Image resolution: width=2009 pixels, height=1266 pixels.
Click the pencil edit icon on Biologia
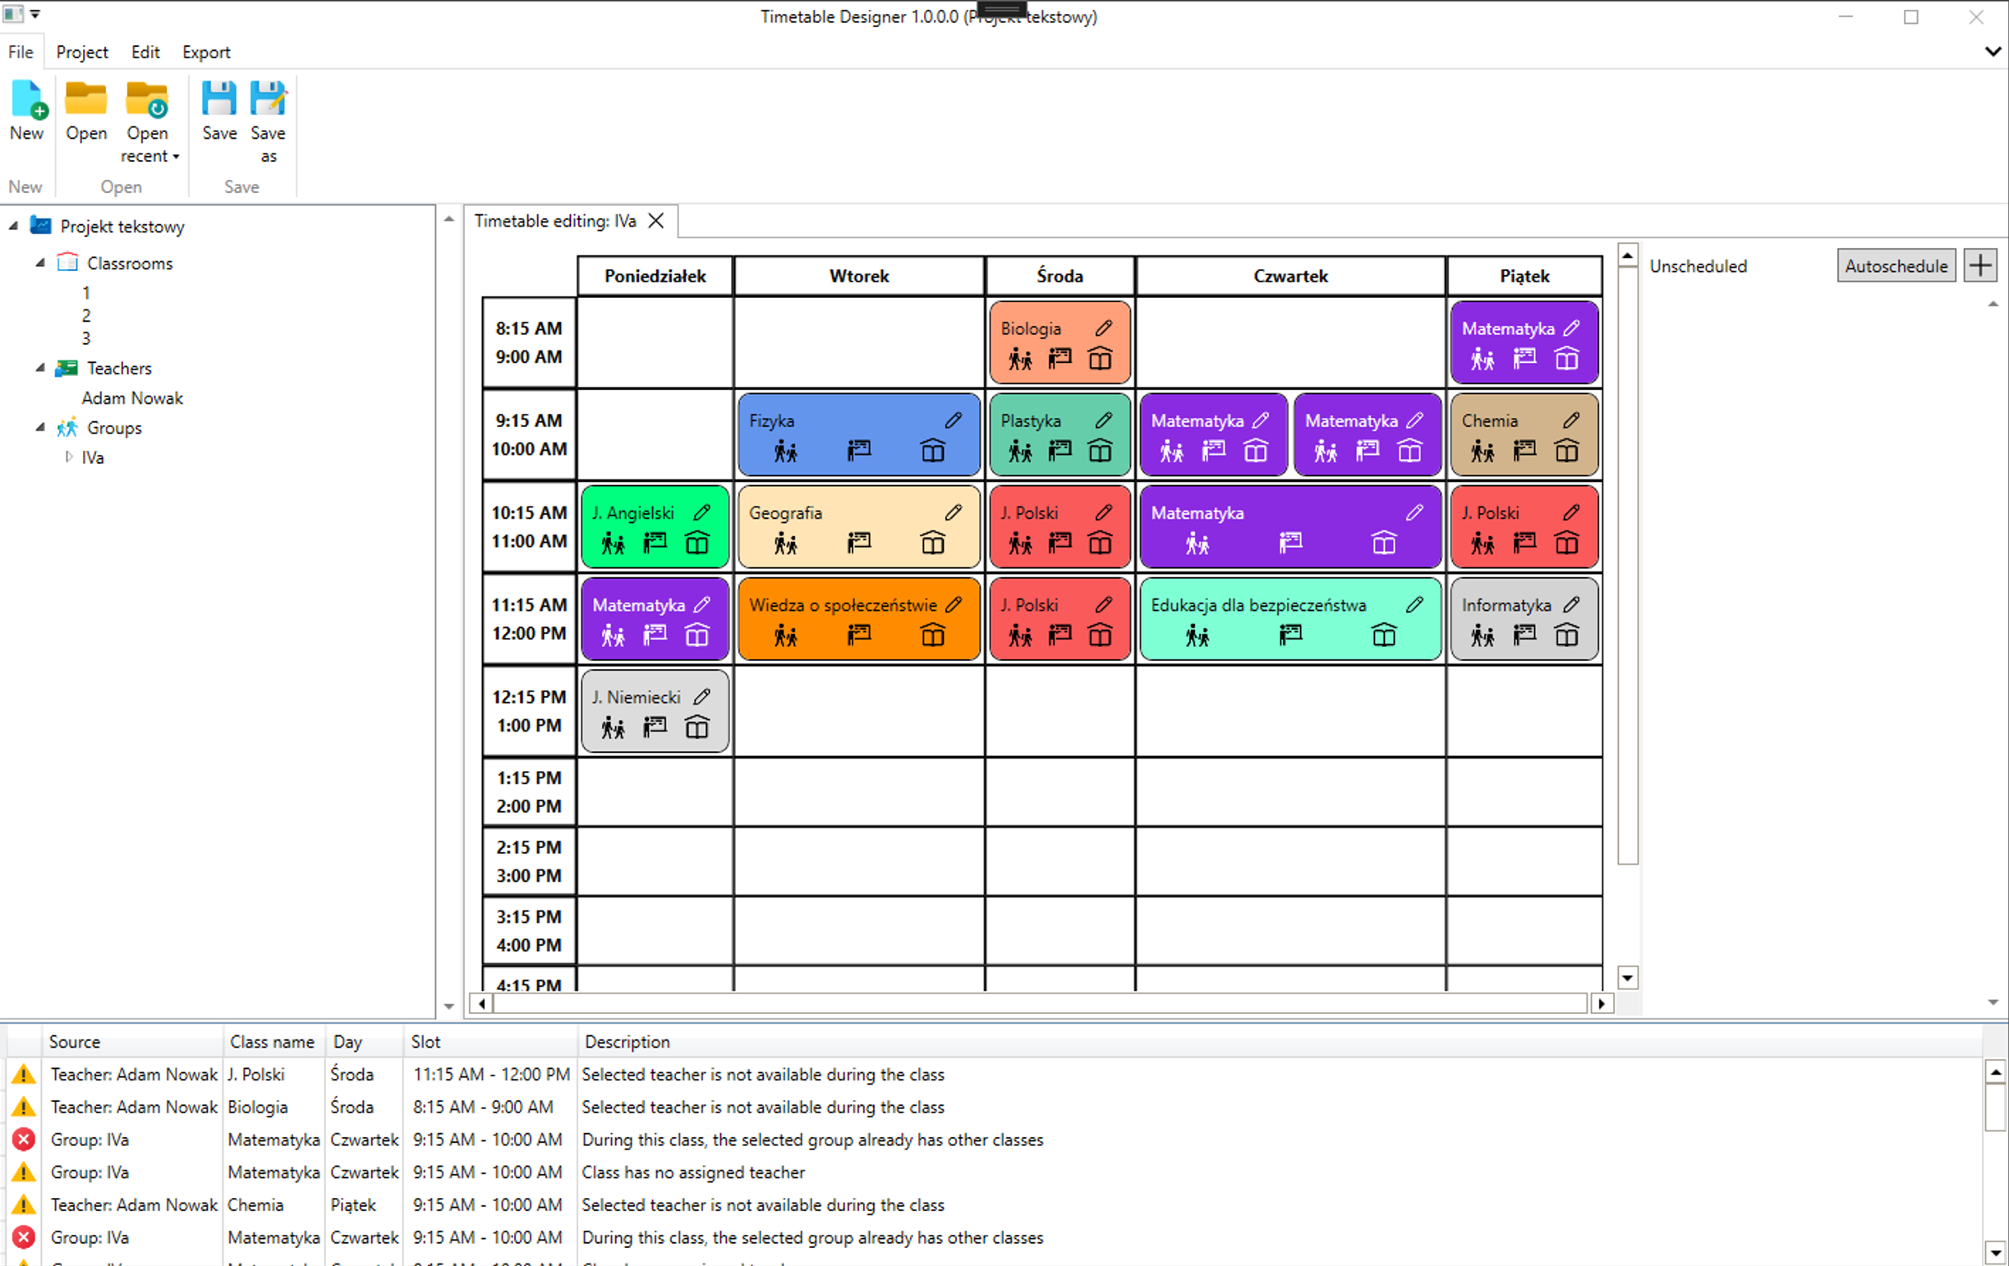[x=1103, y=328]
